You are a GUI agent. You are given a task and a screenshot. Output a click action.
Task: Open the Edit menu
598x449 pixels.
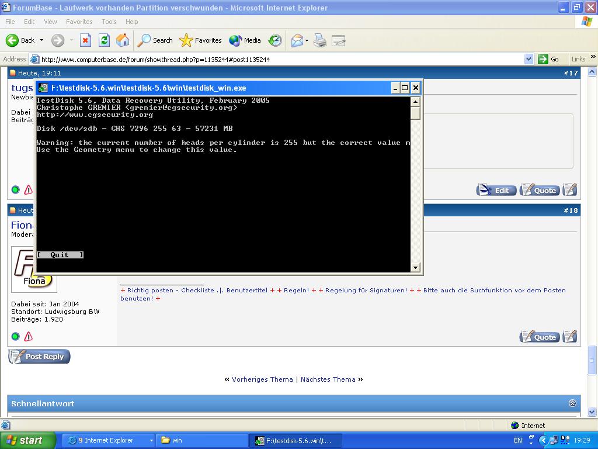click(x=29, y=22)
